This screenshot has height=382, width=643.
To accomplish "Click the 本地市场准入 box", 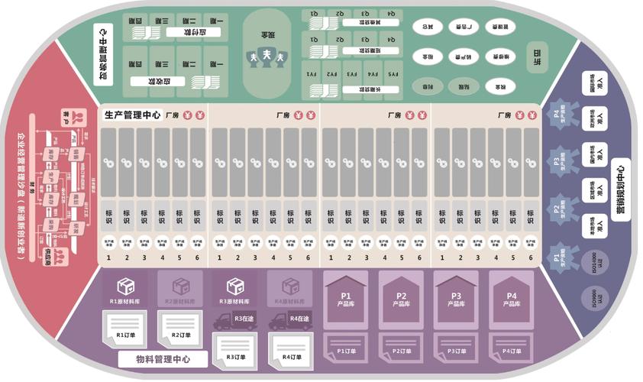I will pyautogui.click(x=595, y=226).
